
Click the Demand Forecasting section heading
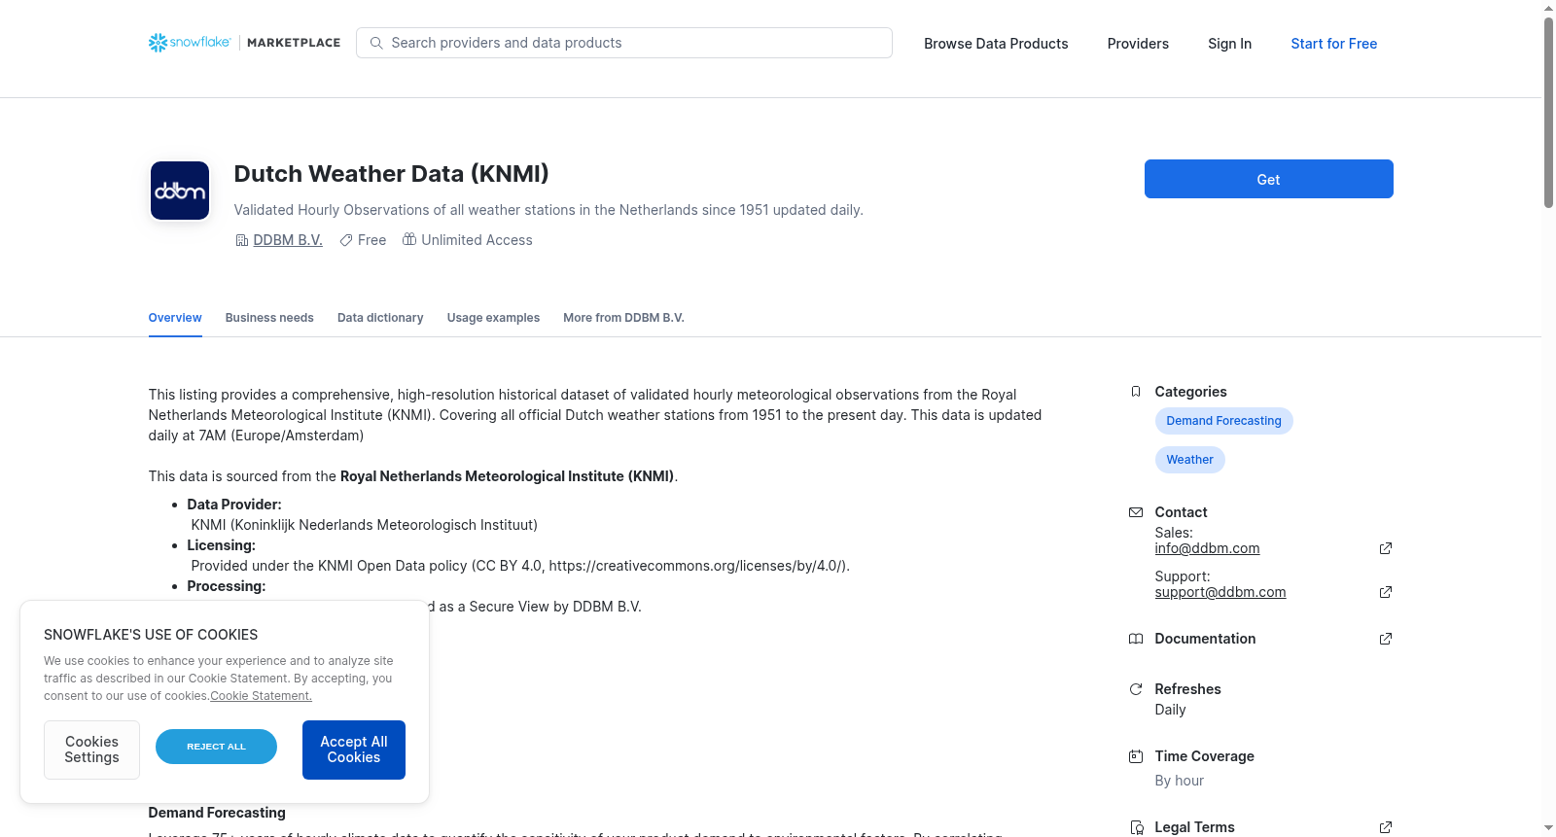tap(217, 813)
